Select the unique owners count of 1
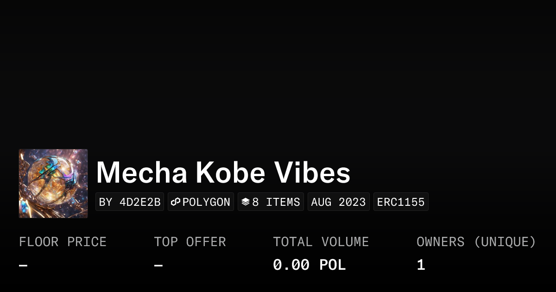The image size is (556, 292). tap(421, 266)
